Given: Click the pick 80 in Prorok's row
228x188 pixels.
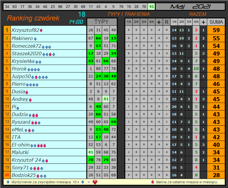Looking at the screenshot, I should pyautogui.click(x=98, y=69).
